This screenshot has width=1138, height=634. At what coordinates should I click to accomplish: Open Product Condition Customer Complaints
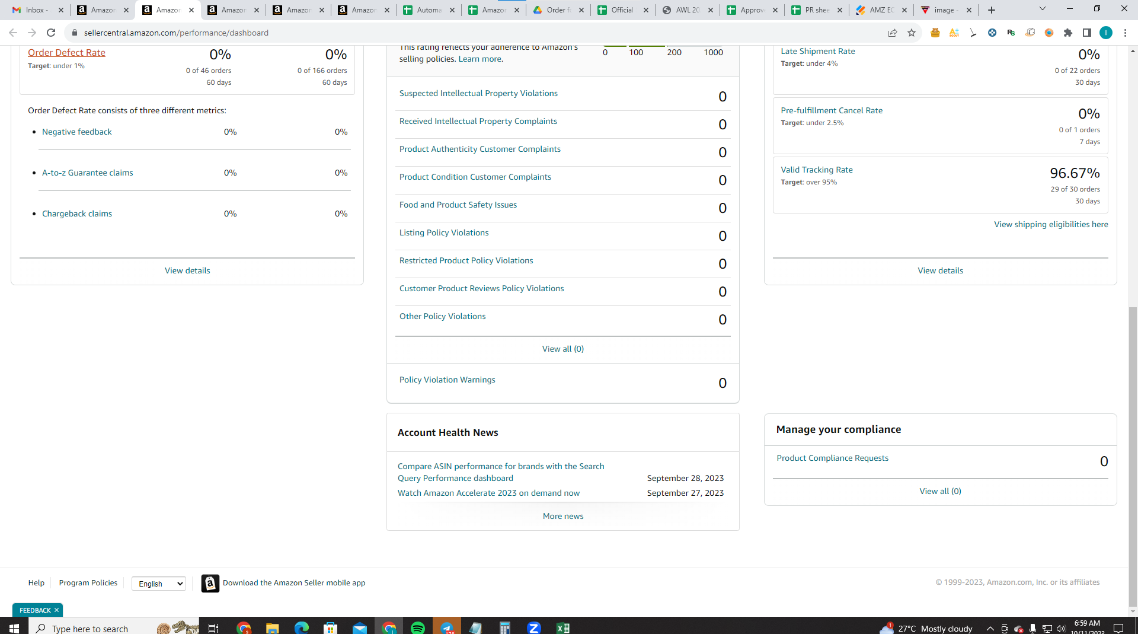pos(475,177)
